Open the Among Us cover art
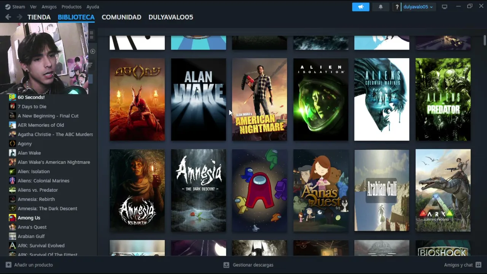Viewport: 487px width, 274px height. pos(259,190)
